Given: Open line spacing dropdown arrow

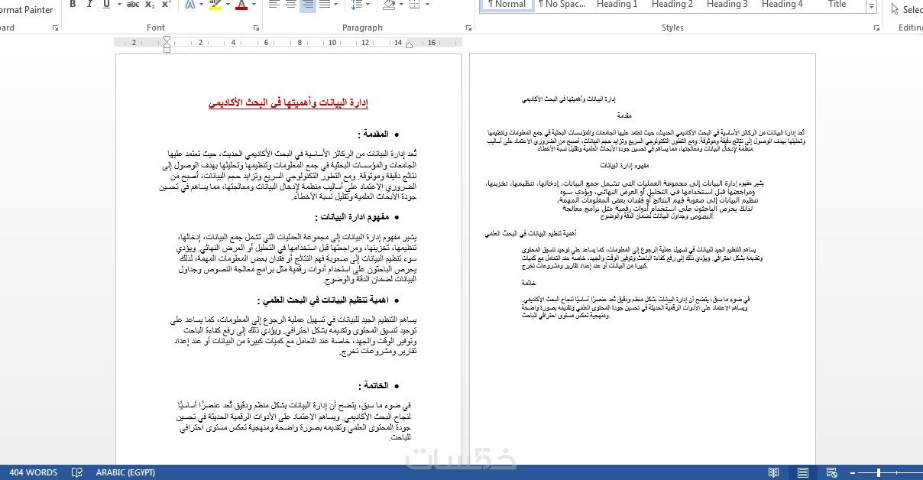Looking at the screenshot, I should pyautogui.click(x=368, y=5).
